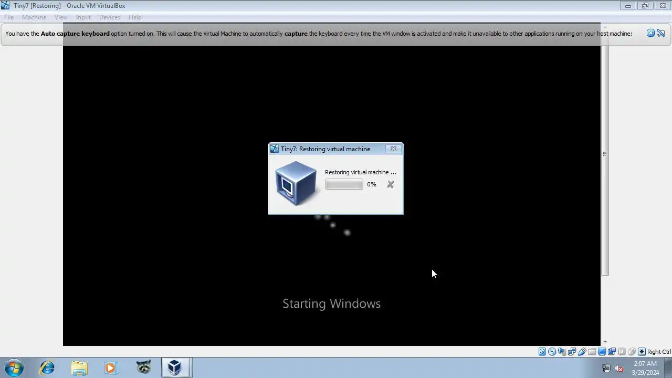Open the raccoon application in taskbar
Screen dimensions: 672x378
coord(143,367)
